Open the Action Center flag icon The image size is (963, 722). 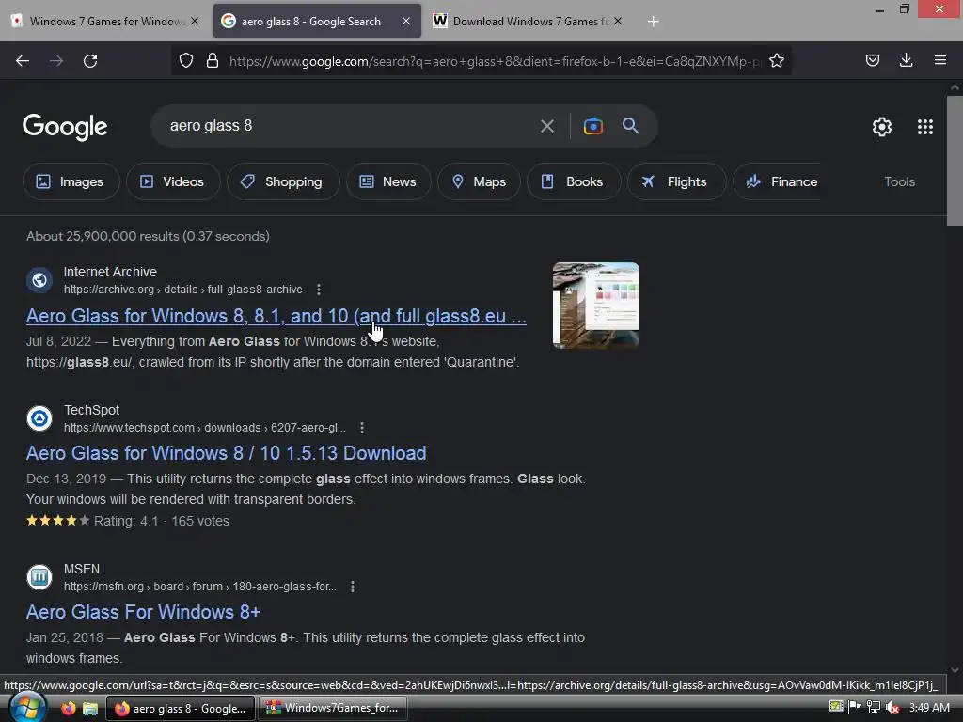tap(854, 707)
